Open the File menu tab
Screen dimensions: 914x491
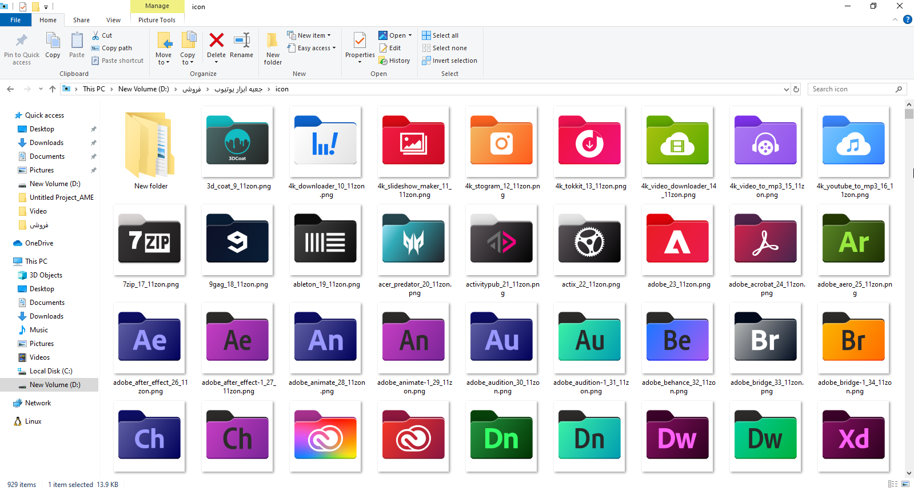[15, 20]
